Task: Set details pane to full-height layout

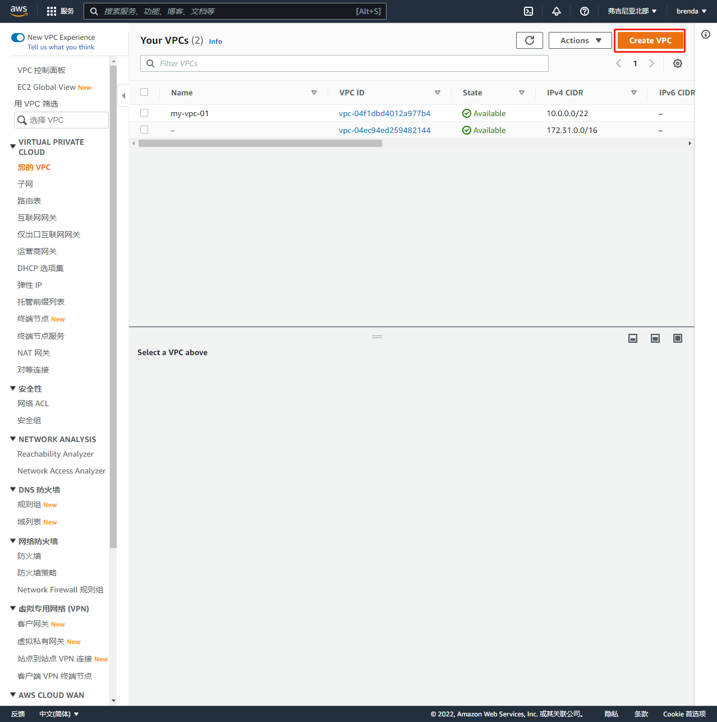Action: (x=678, y=338)
